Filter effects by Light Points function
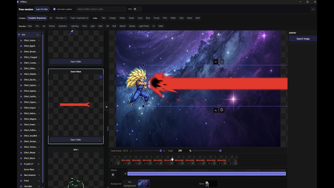This screenshot has height=188, width=334. (144, 26)
